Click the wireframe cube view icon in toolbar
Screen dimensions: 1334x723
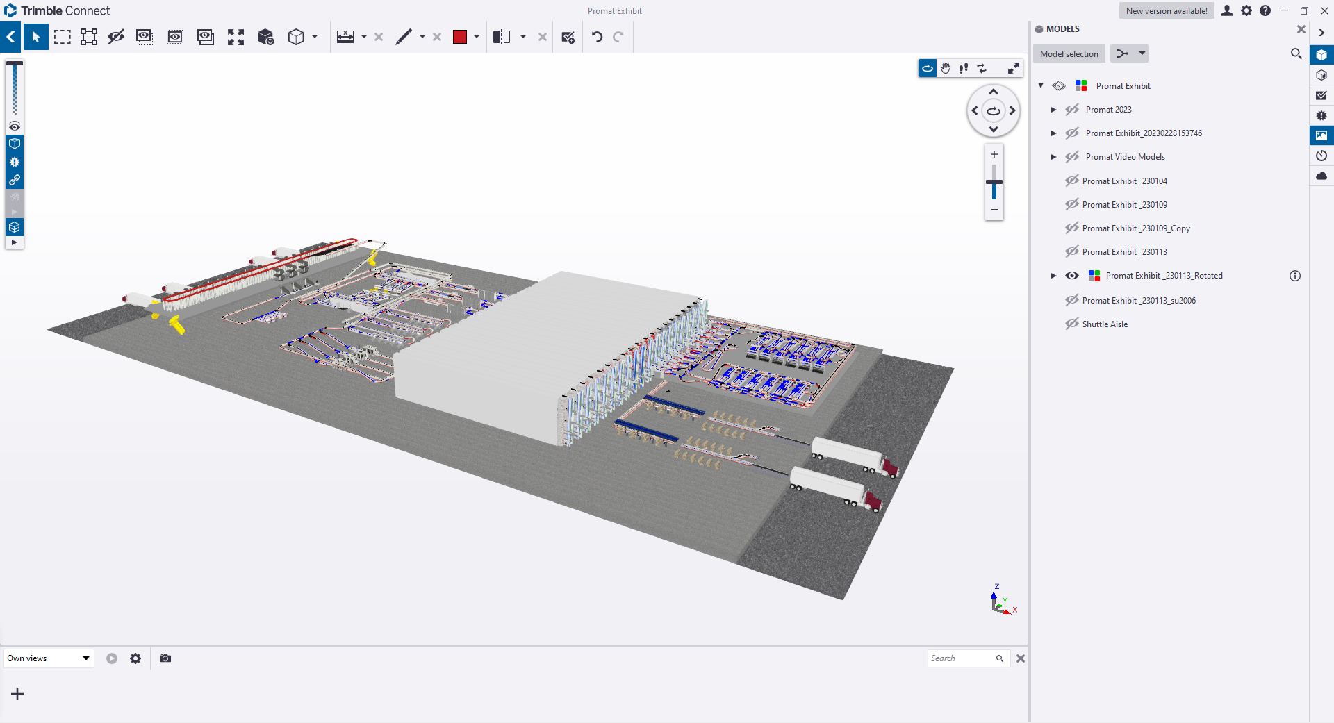[296, 37]
